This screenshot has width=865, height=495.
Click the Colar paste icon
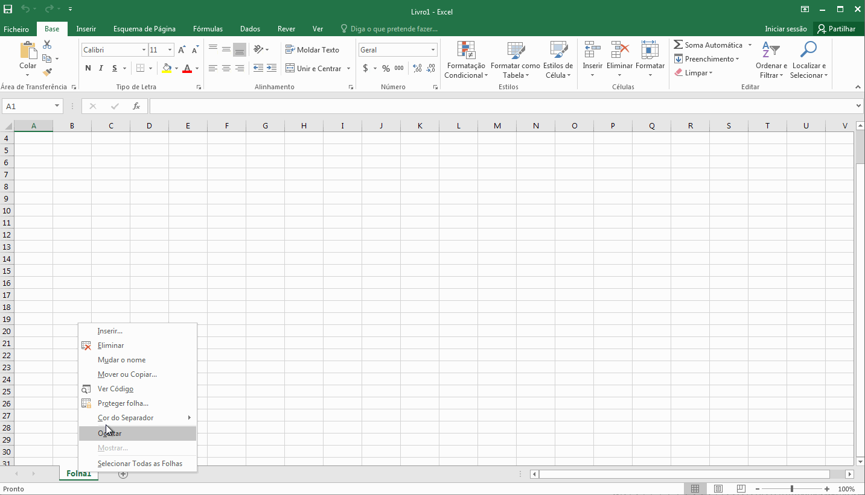tap(28, 50)
